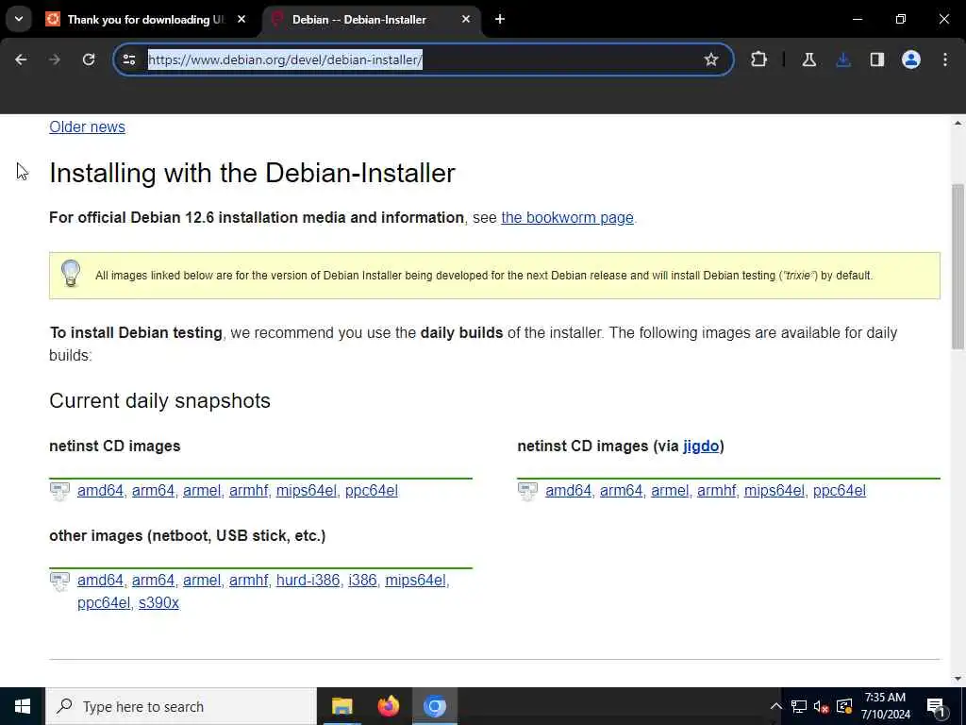Open the Extensions puzzle icon

(759, 59)
